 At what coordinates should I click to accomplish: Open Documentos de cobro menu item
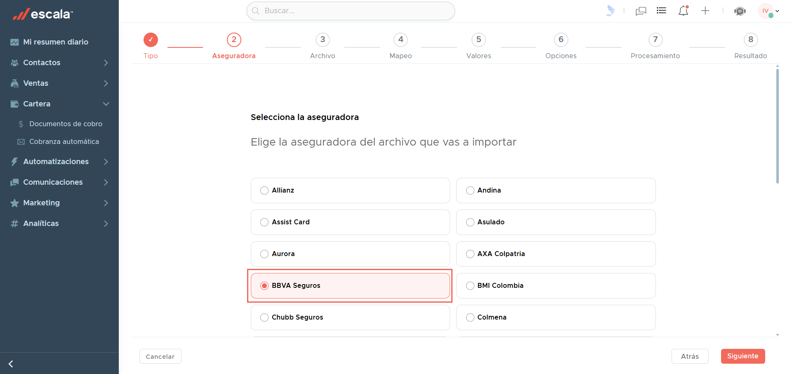(x=66, y=124)
